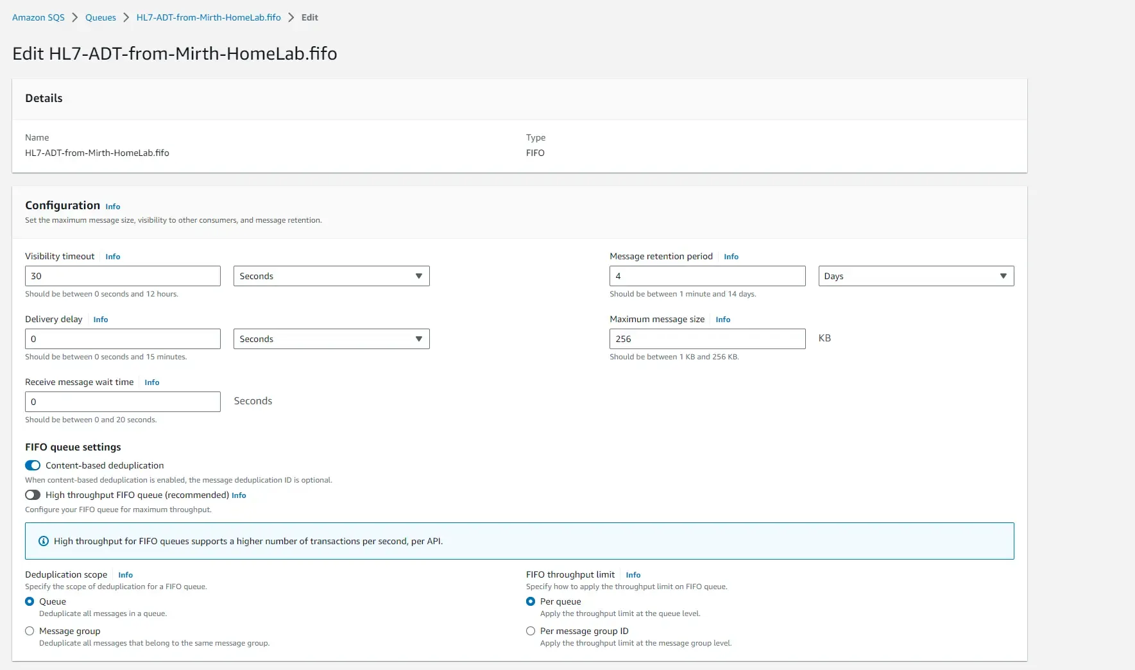Go to Amazon SQS via breadcrumb
This screenshot has height=670, width=1135.
point(38,17)
